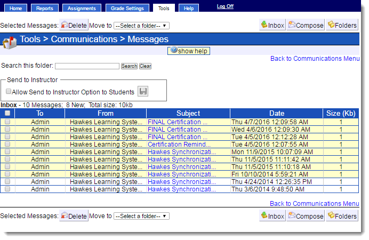Image resolution: width=369 pixels, height=240 pixels.
Task: Click top Back to Communications Menu link
Action: coord(315,58)
